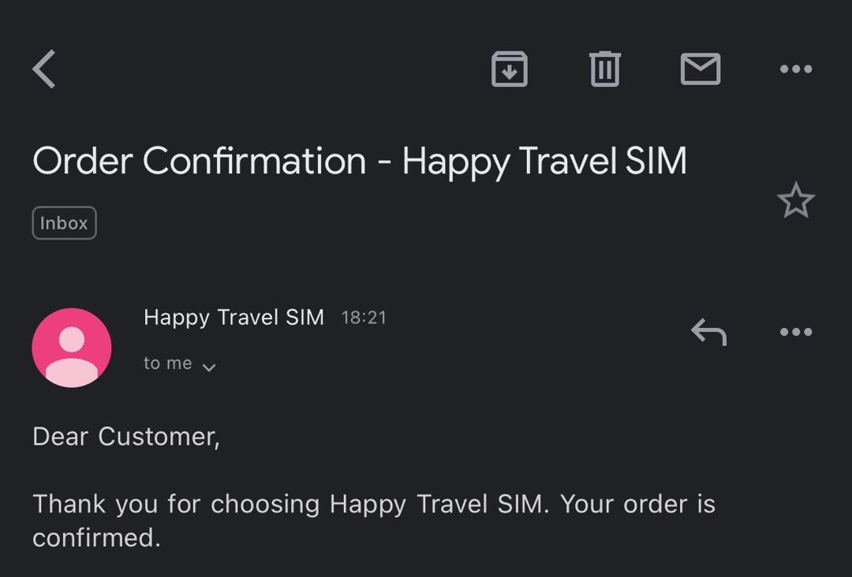Reply using the curved arrow icon
The height and width of the screenshot is (577, 852).
click(708, 332)
